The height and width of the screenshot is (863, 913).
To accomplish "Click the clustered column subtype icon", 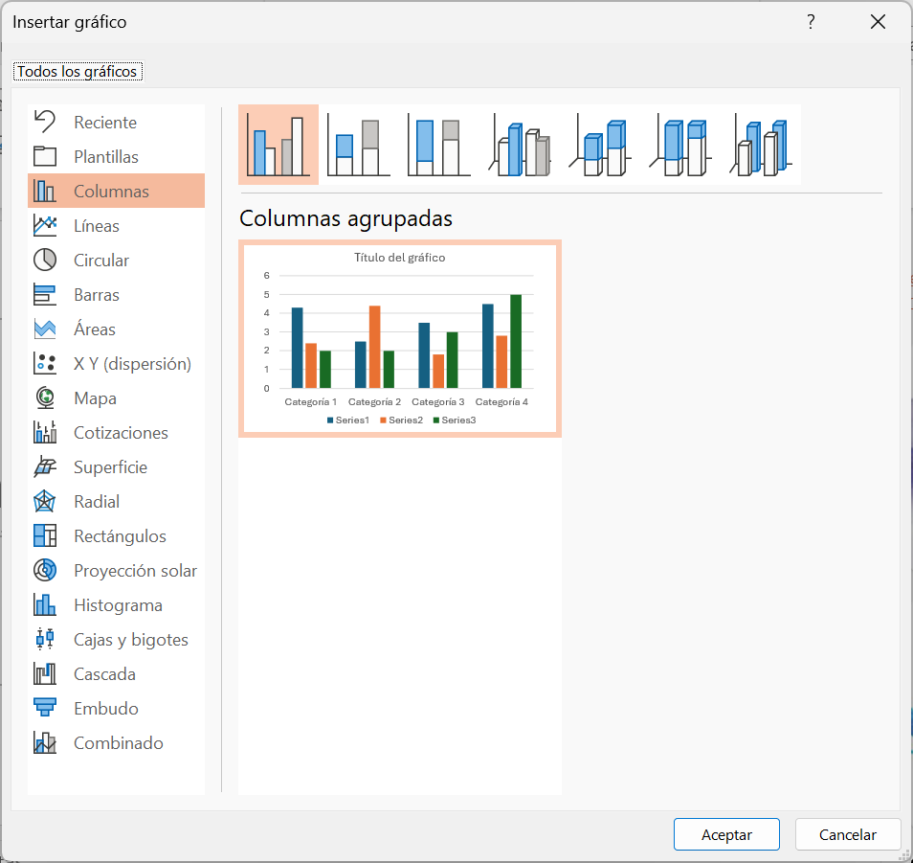I will tap(278, 145).
